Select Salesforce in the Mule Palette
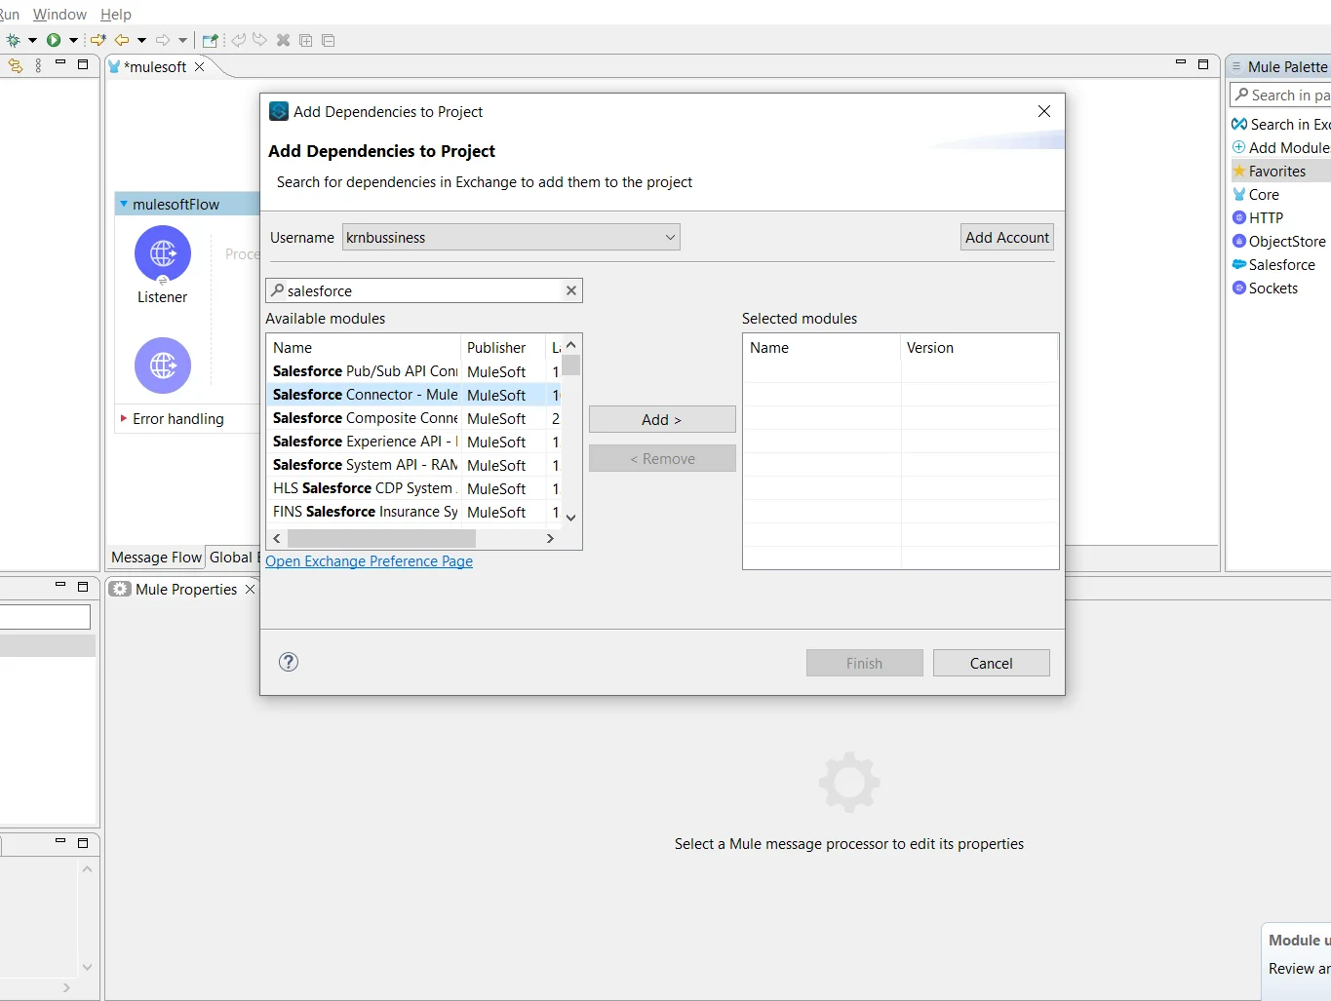 (x=1282, y=264)
